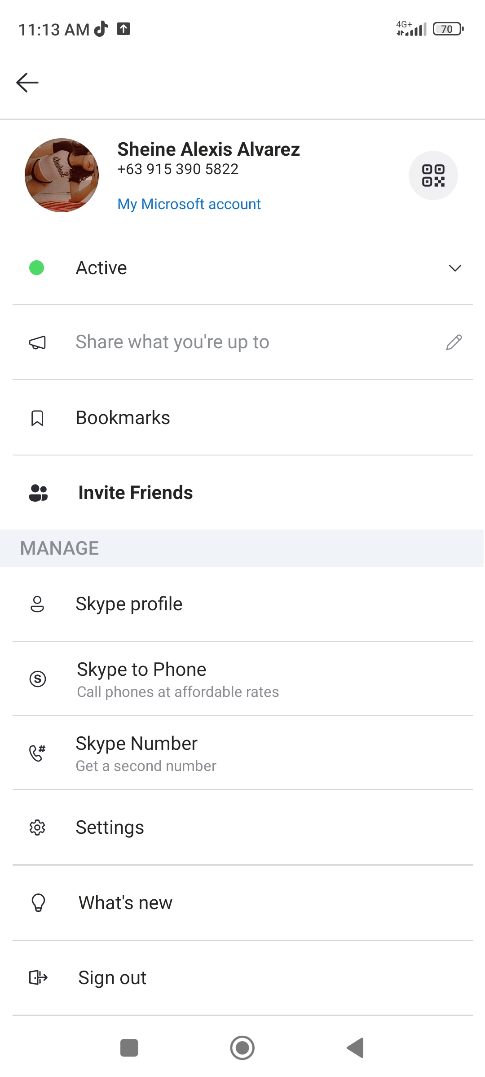Select the Bookmarks menu entry

click(x=123, y=418)
